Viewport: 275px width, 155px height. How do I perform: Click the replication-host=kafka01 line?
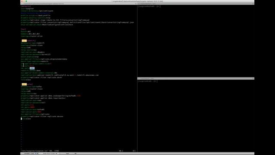pos(33,109)
